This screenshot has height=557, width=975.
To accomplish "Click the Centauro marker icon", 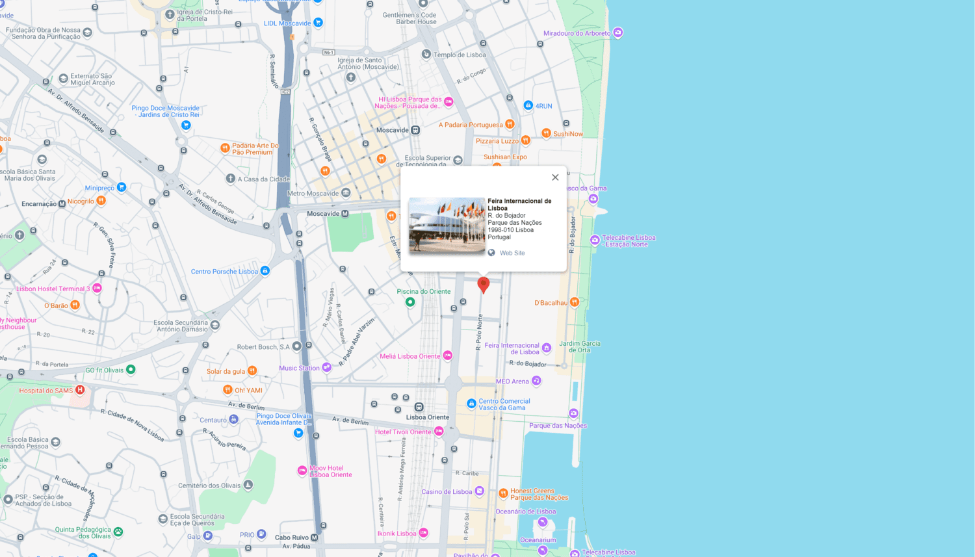I will coord(234,420).
